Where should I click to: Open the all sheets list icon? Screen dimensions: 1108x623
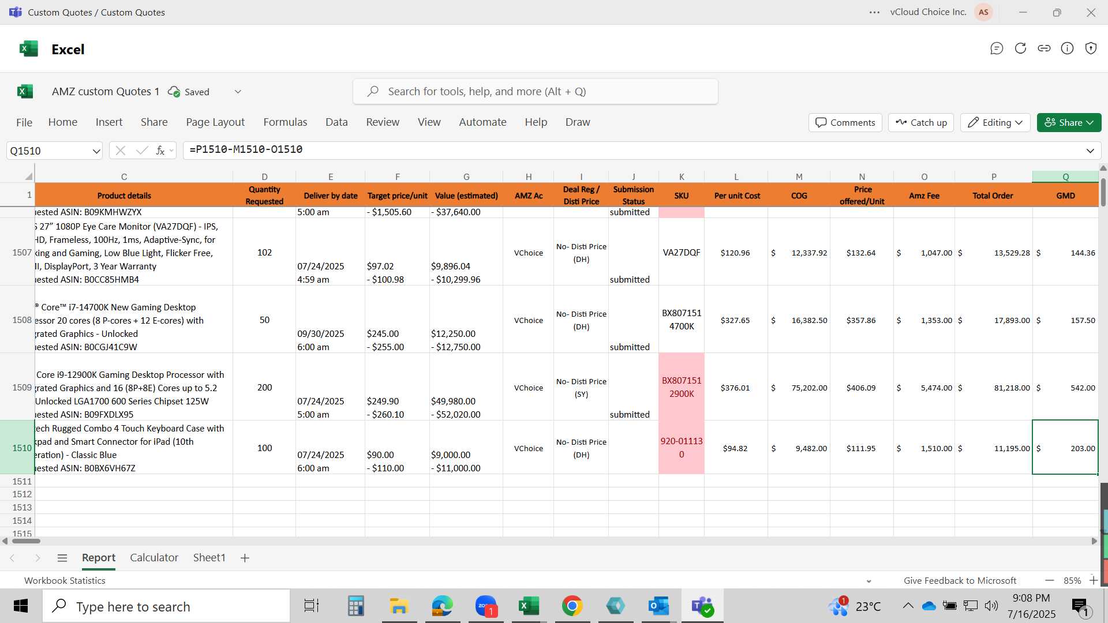coord(62,558)
